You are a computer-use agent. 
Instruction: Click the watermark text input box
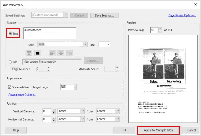[x=50, y=33]
